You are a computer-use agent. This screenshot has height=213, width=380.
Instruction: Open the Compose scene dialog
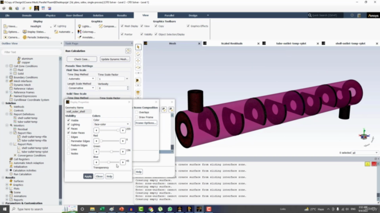point(107,26)
